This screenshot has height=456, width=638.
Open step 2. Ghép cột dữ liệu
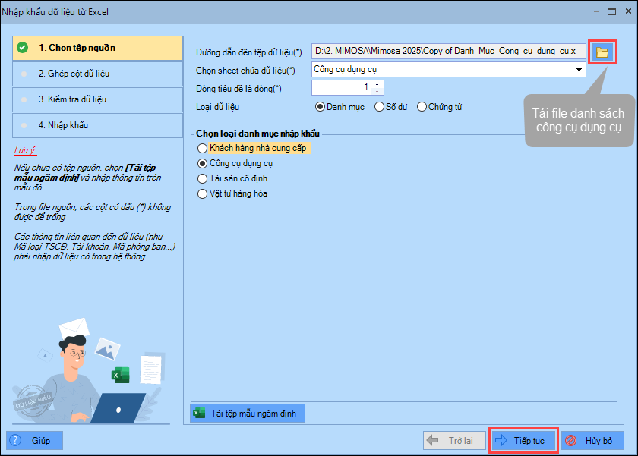[98, 74]
